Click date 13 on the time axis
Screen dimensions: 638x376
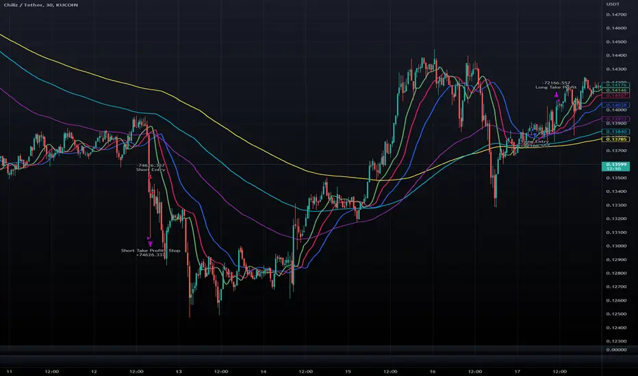[179, 371]
